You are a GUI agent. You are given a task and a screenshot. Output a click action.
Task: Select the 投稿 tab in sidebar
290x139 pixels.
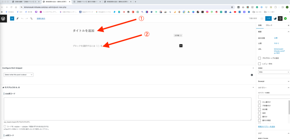pos(260,25)
